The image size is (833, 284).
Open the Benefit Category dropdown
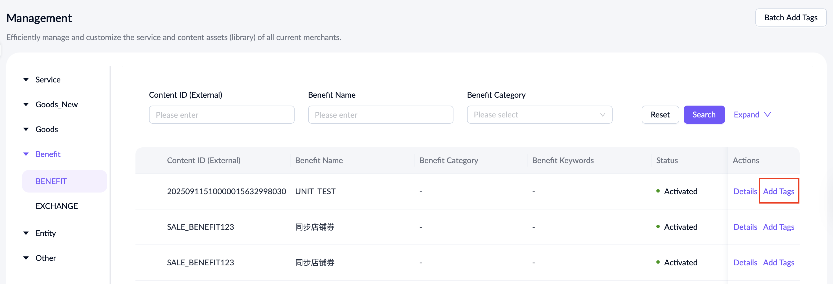click(x=539, y=115)
